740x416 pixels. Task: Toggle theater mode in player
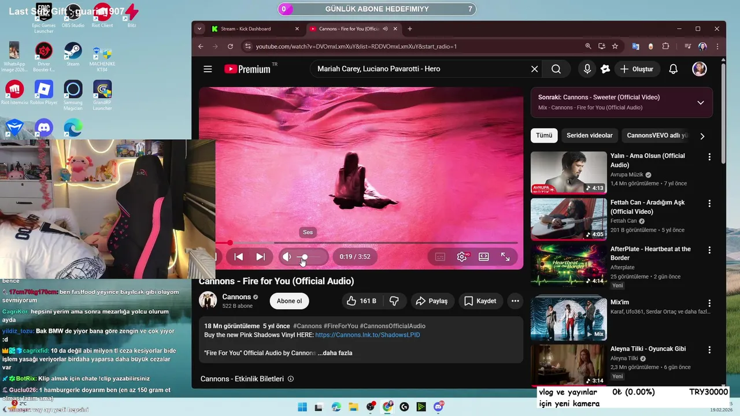(x=484, y=257)
